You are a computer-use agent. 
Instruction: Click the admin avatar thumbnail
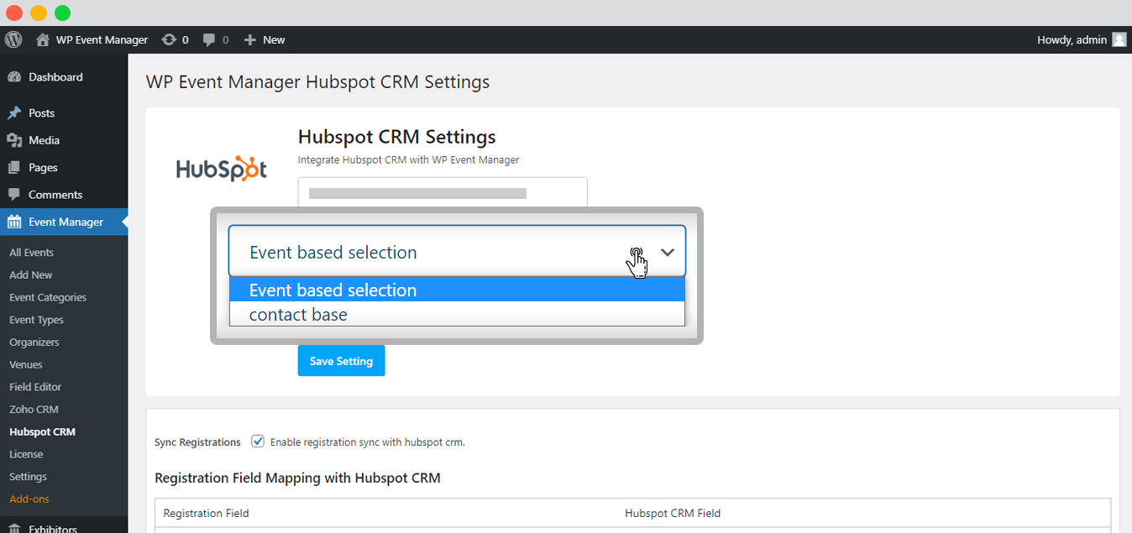click(x=1119, y=39)
